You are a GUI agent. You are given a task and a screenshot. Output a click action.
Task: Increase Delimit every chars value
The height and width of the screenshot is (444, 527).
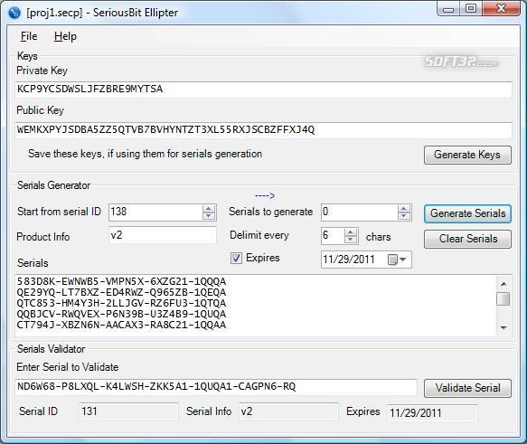tap(351, 231)
